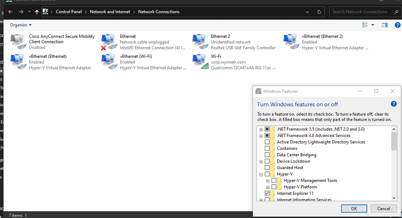Cancel the Windows Features dialog
This screenshot has height=218, width=402.
click(x=383, y=208)
